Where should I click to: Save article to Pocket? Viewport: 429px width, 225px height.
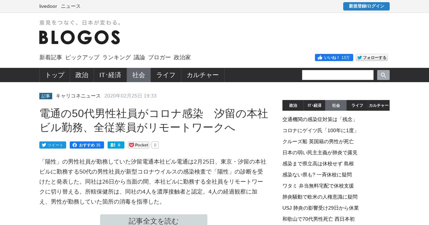(139, 145)
